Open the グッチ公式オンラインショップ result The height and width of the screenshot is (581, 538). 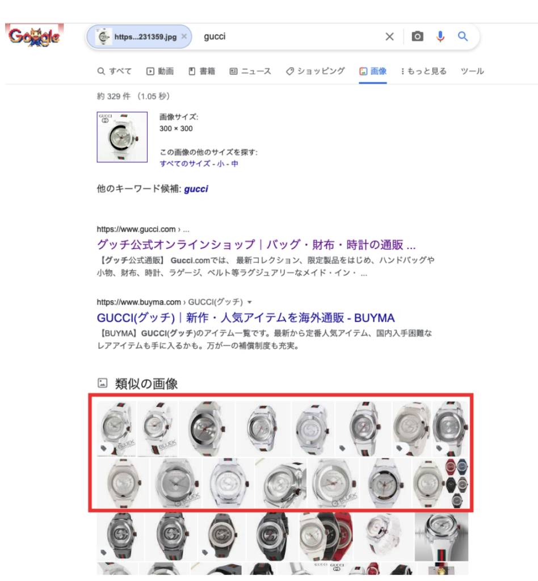256,245
